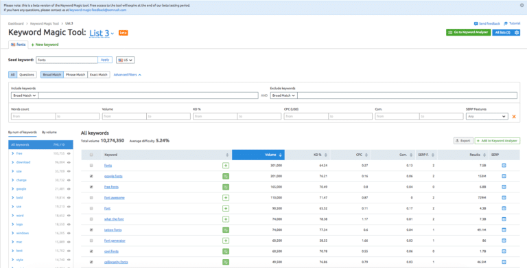The width and height of the screenshot is (527, 268).
Task: Check the 'what the font' row checkbox
Action: pyautogui.click(x=91, y=219)
